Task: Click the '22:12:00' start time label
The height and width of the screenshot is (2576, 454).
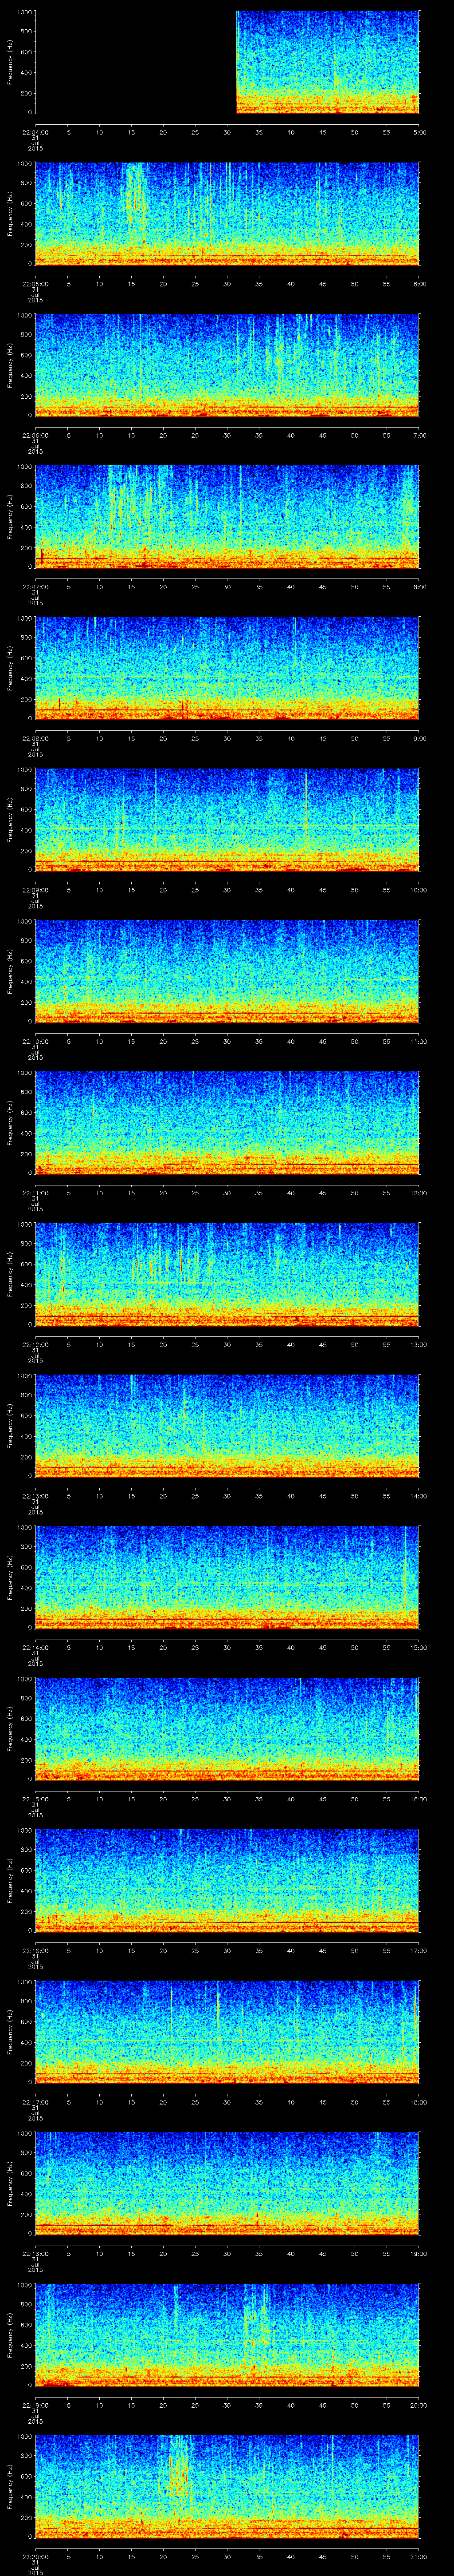Action: point(35,1344)
